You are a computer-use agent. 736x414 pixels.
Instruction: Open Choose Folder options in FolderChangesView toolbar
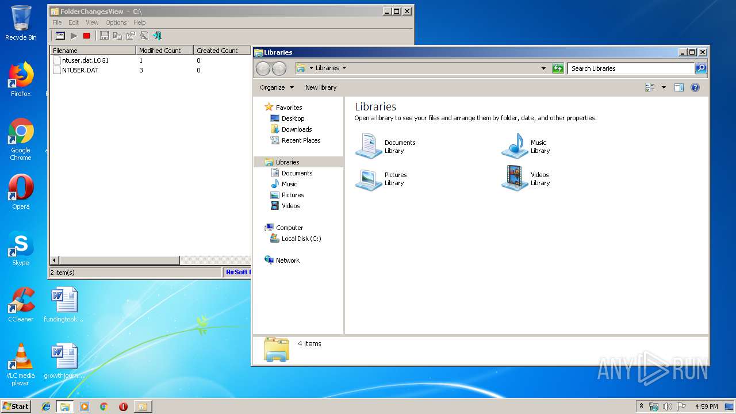[60, 36]
